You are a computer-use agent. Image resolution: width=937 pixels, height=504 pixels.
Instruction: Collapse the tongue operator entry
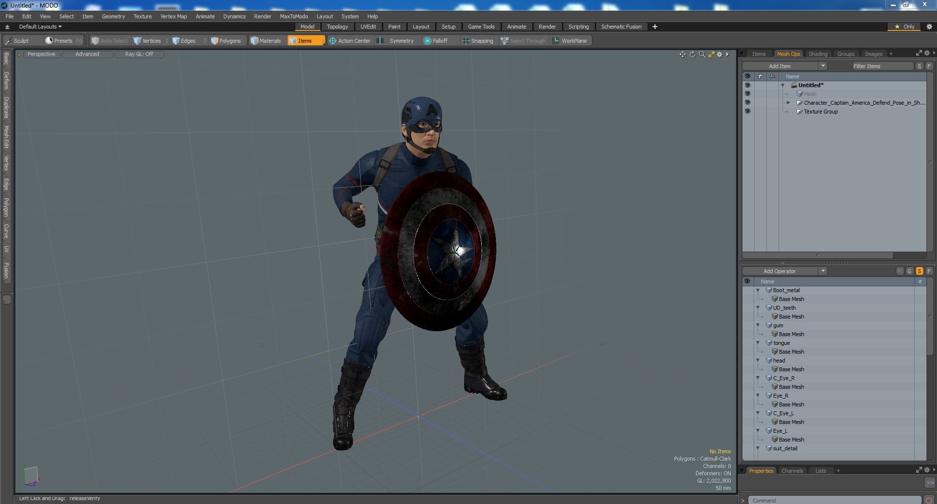tap(758, 343)
